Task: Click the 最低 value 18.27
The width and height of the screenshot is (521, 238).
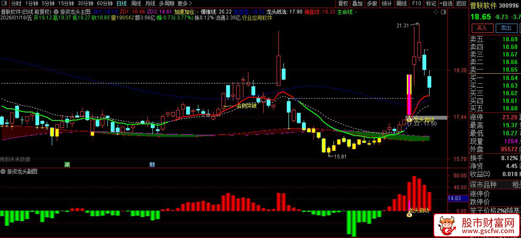Action: [510, 133]
